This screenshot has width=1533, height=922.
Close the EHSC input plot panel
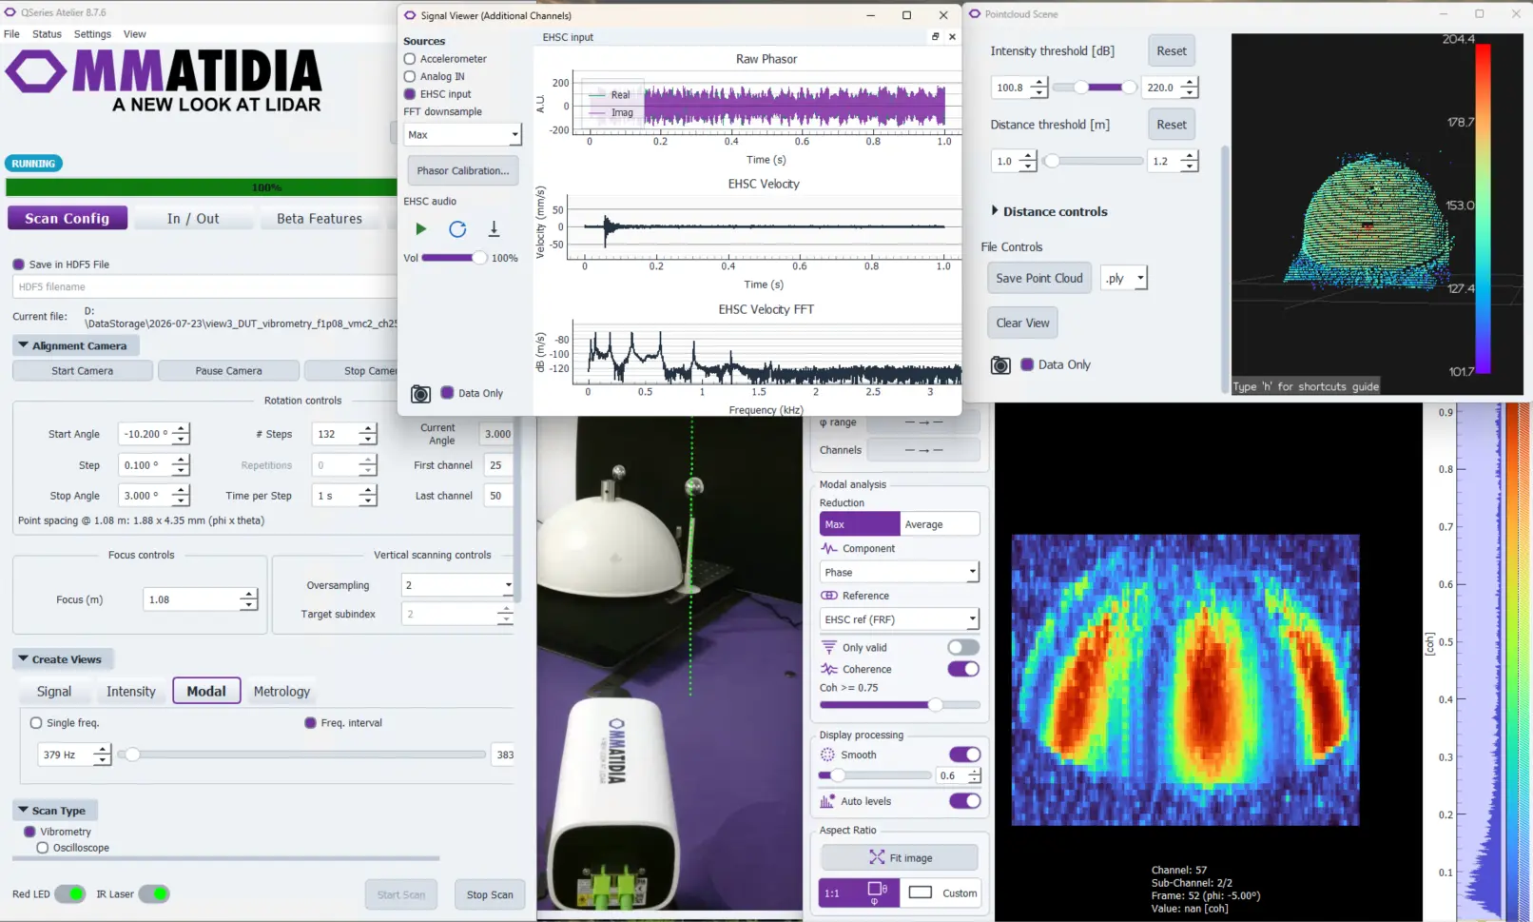click(x=952, y=37)
